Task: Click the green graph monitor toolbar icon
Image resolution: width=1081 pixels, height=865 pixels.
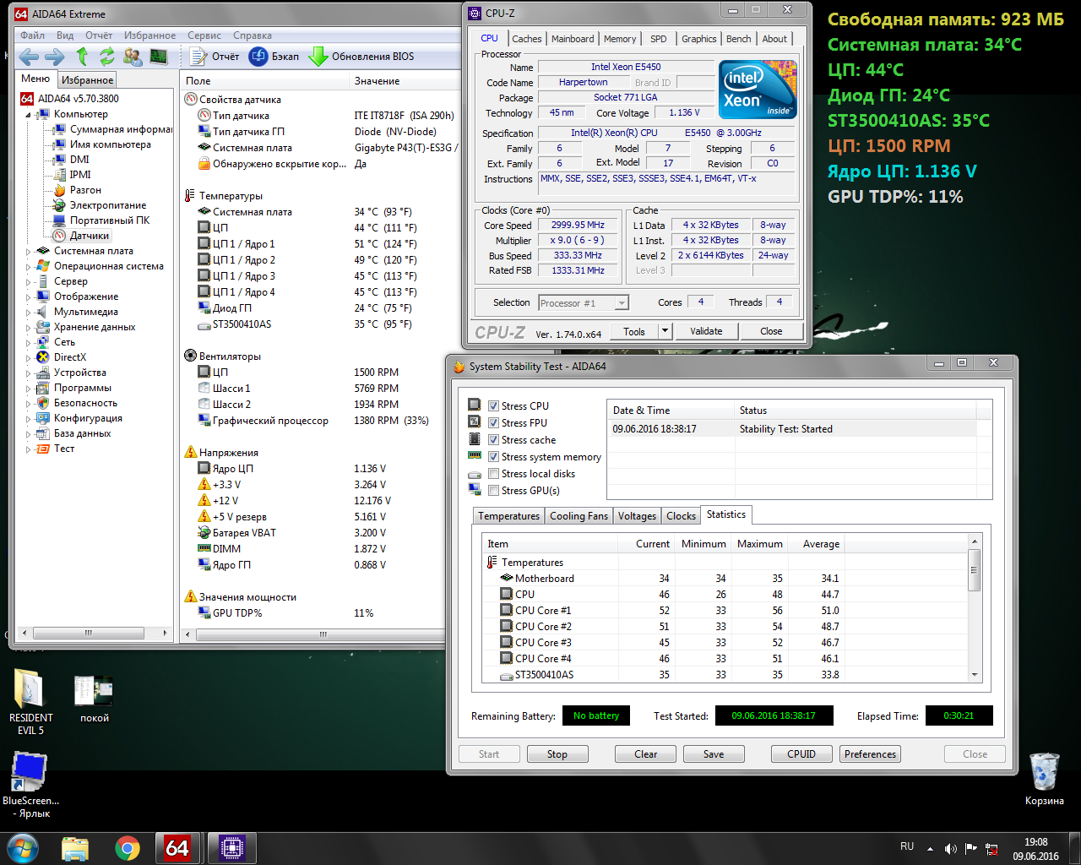Action: click(x=159, y=57)
